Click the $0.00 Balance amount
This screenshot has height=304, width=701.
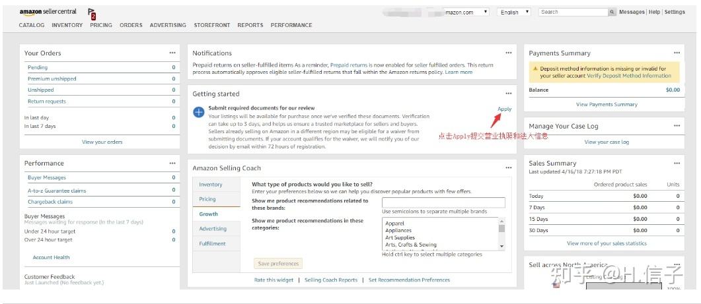[x=673, y=90]
